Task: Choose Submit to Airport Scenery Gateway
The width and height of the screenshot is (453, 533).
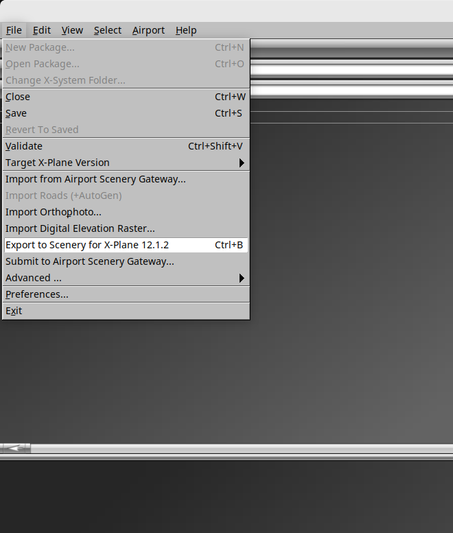Action: pyautogui.click(x=126, y=261)
